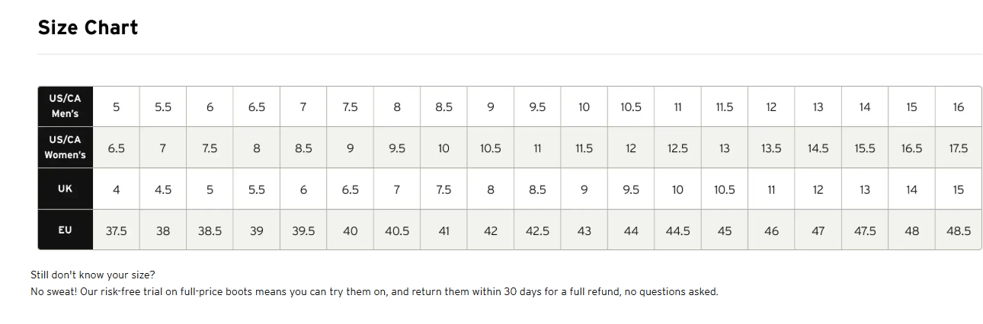Select EU size 37.5 cell
This screenshot has height=324, width=983.
[x=116, y=230]
